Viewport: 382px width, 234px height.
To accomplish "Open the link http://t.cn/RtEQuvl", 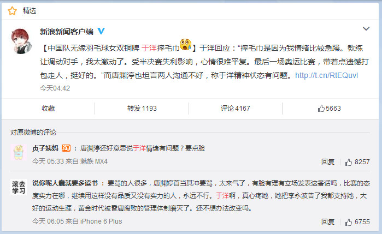I will [326, 75].
